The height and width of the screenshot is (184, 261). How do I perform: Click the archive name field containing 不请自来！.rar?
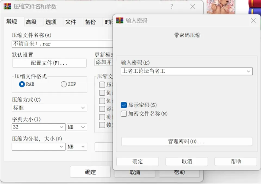coord(63,44)
